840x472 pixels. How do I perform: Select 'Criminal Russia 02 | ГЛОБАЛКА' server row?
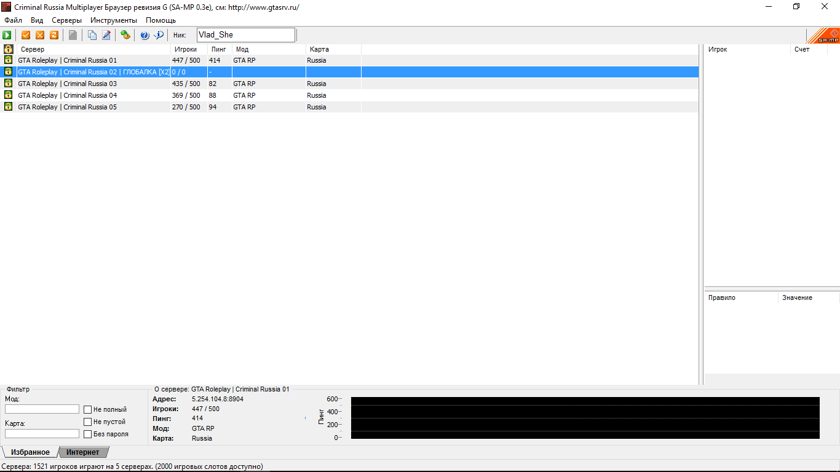click(349, 72)
